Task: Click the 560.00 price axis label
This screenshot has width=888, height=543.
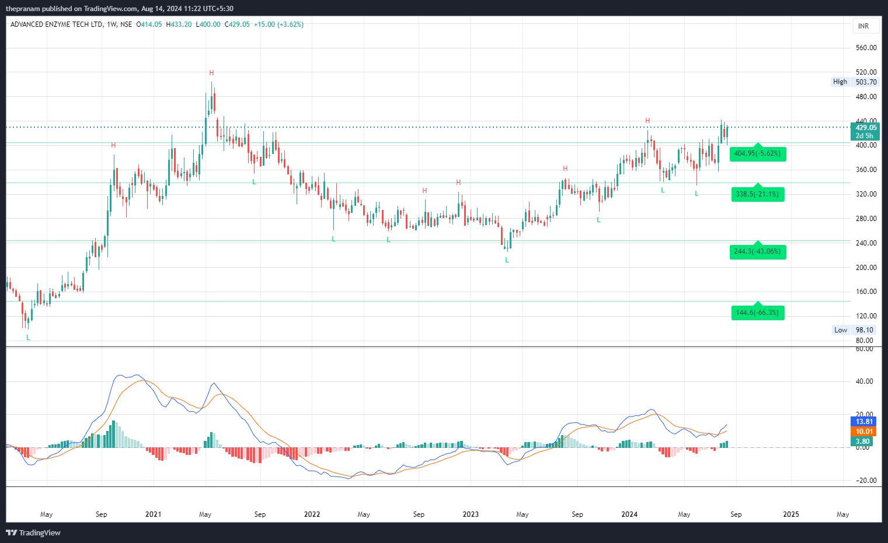Action: tap(866, 48)
